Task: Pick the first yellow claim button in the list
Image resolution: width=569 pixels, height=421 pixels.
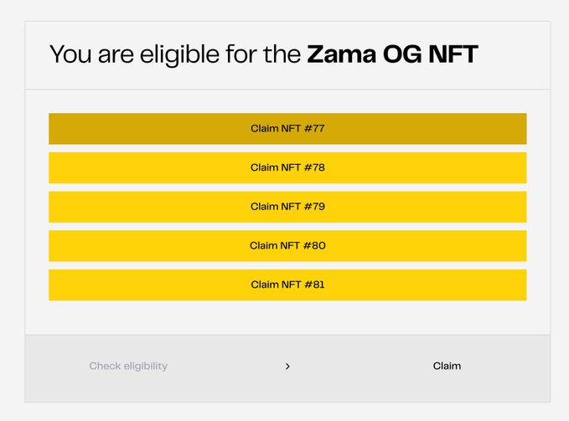Action: click(x=287, y=129)
